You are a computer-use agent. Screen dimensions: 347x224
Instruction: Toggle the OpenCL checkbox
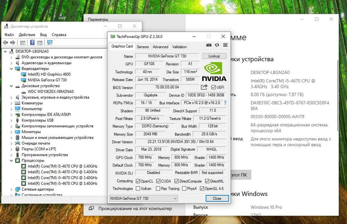coord(138,181)
